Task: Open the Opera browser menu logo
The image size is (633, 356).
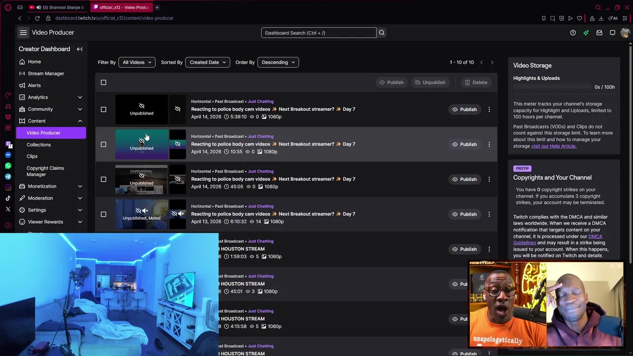Action: click(8, 7)
